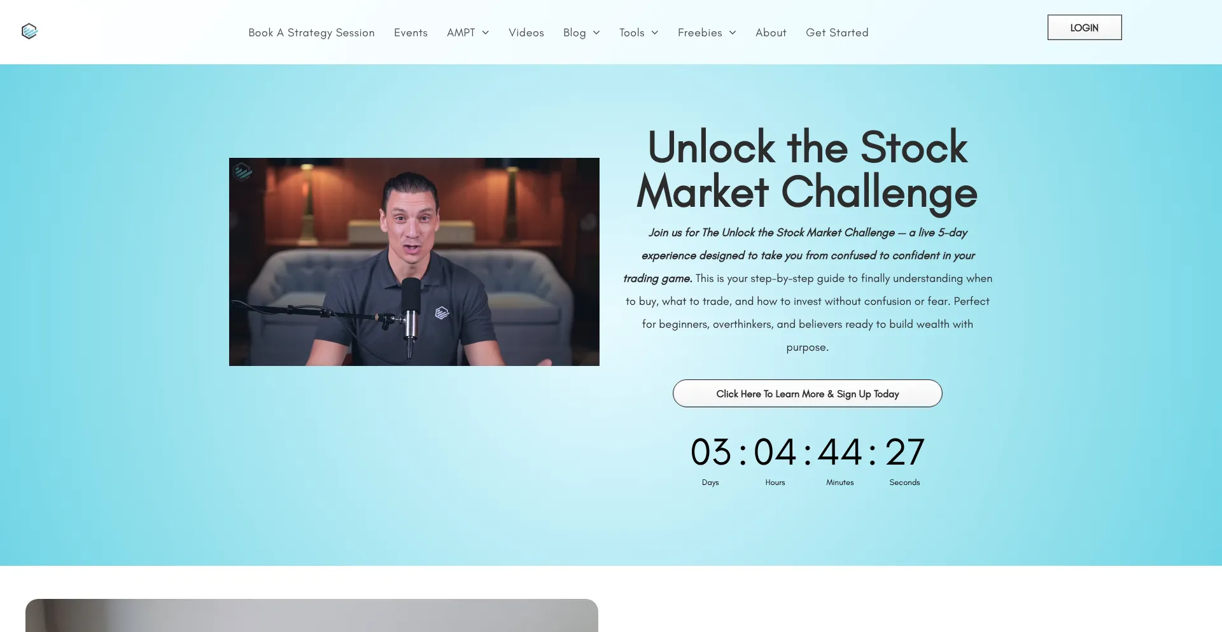
Task: Click Here To Learn More & Sign Up Today
Action: point(807,393)
